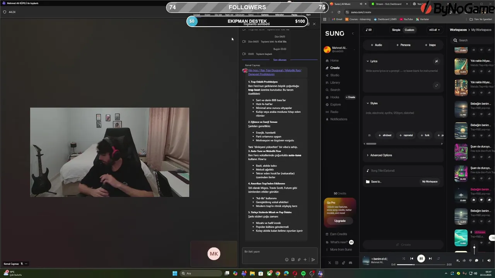Go to previous track in player
495x278 pixels.
pyautogui.click(x=412, y=259)
